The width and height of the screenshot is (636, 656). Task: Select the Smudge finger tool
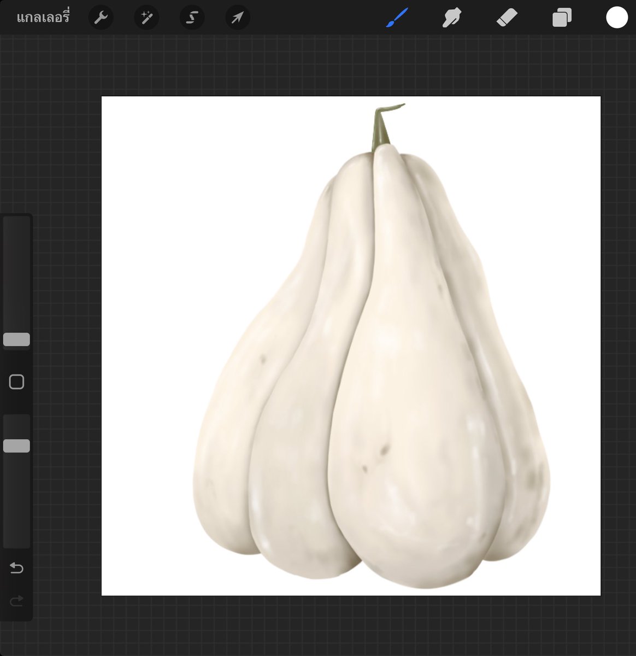point(452,18)
